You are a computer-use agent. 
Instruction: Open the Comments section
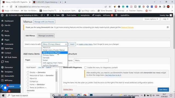pos(9,44)
